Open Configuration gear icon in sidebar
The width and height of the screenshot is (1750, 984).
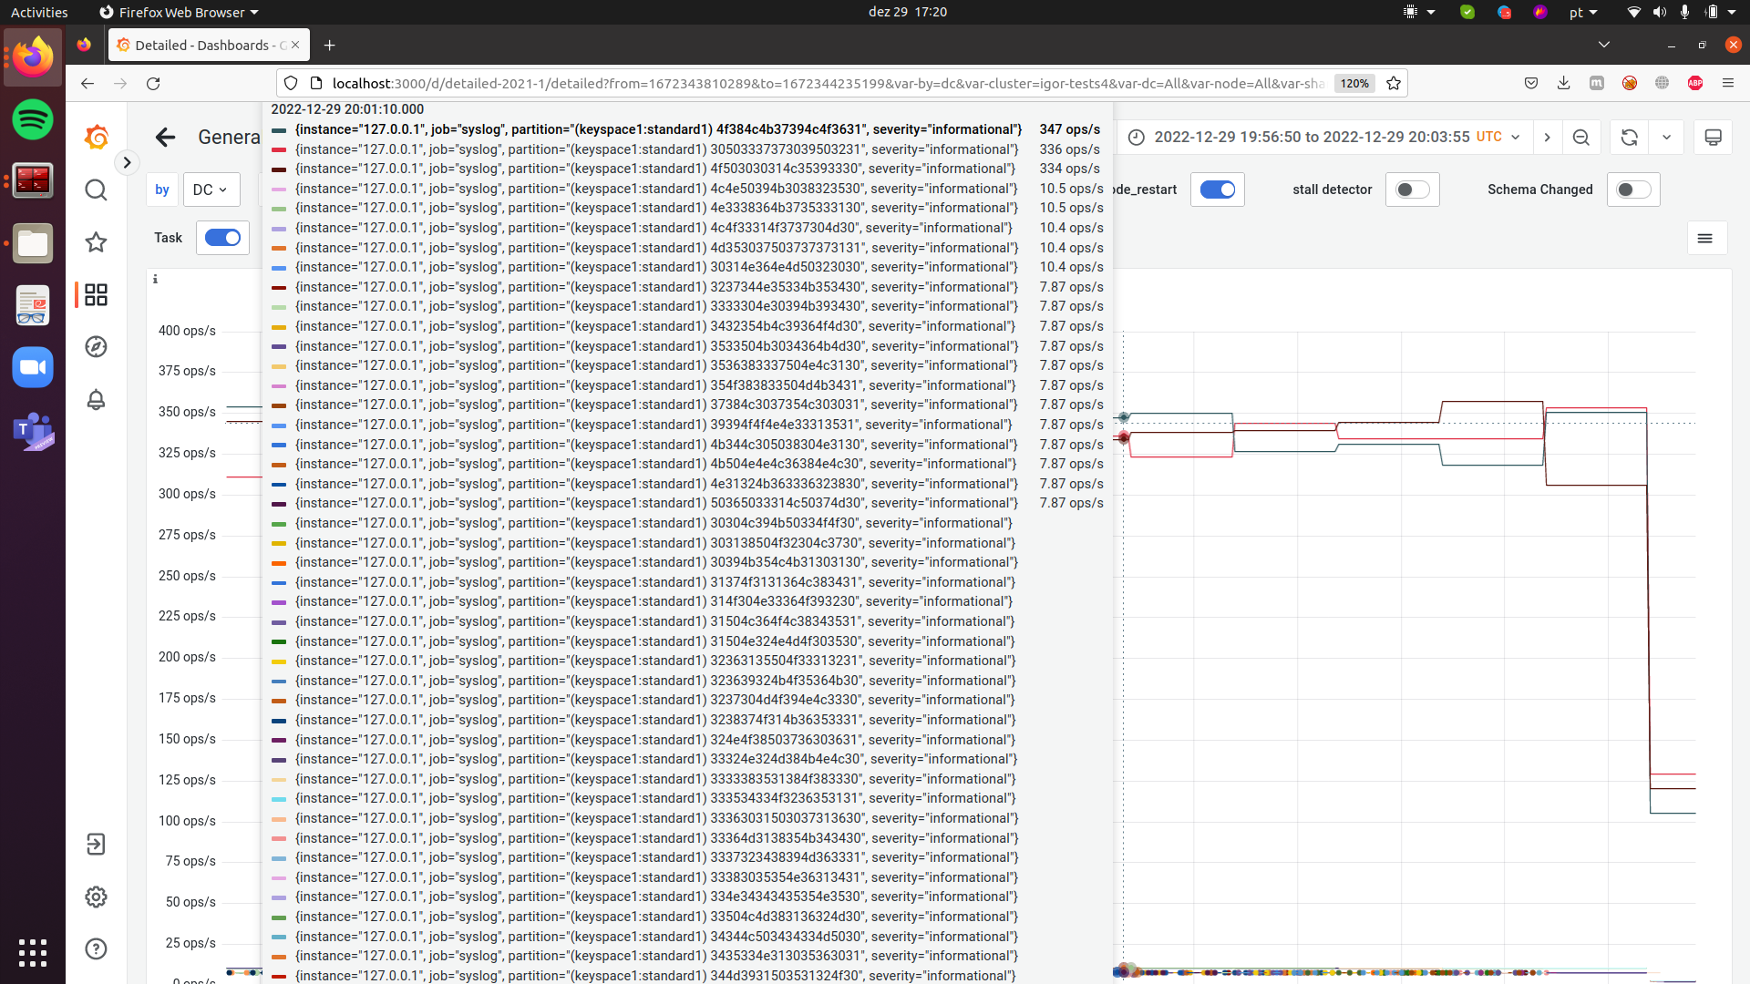click(x=96, y=897)
